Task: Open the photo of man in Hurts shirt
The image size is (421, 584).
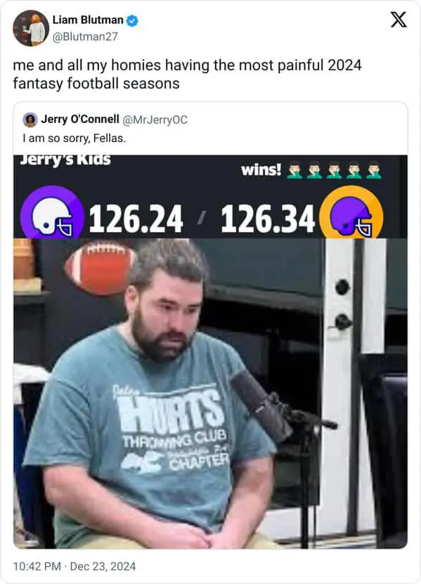Action: click(x=211, y=394)
